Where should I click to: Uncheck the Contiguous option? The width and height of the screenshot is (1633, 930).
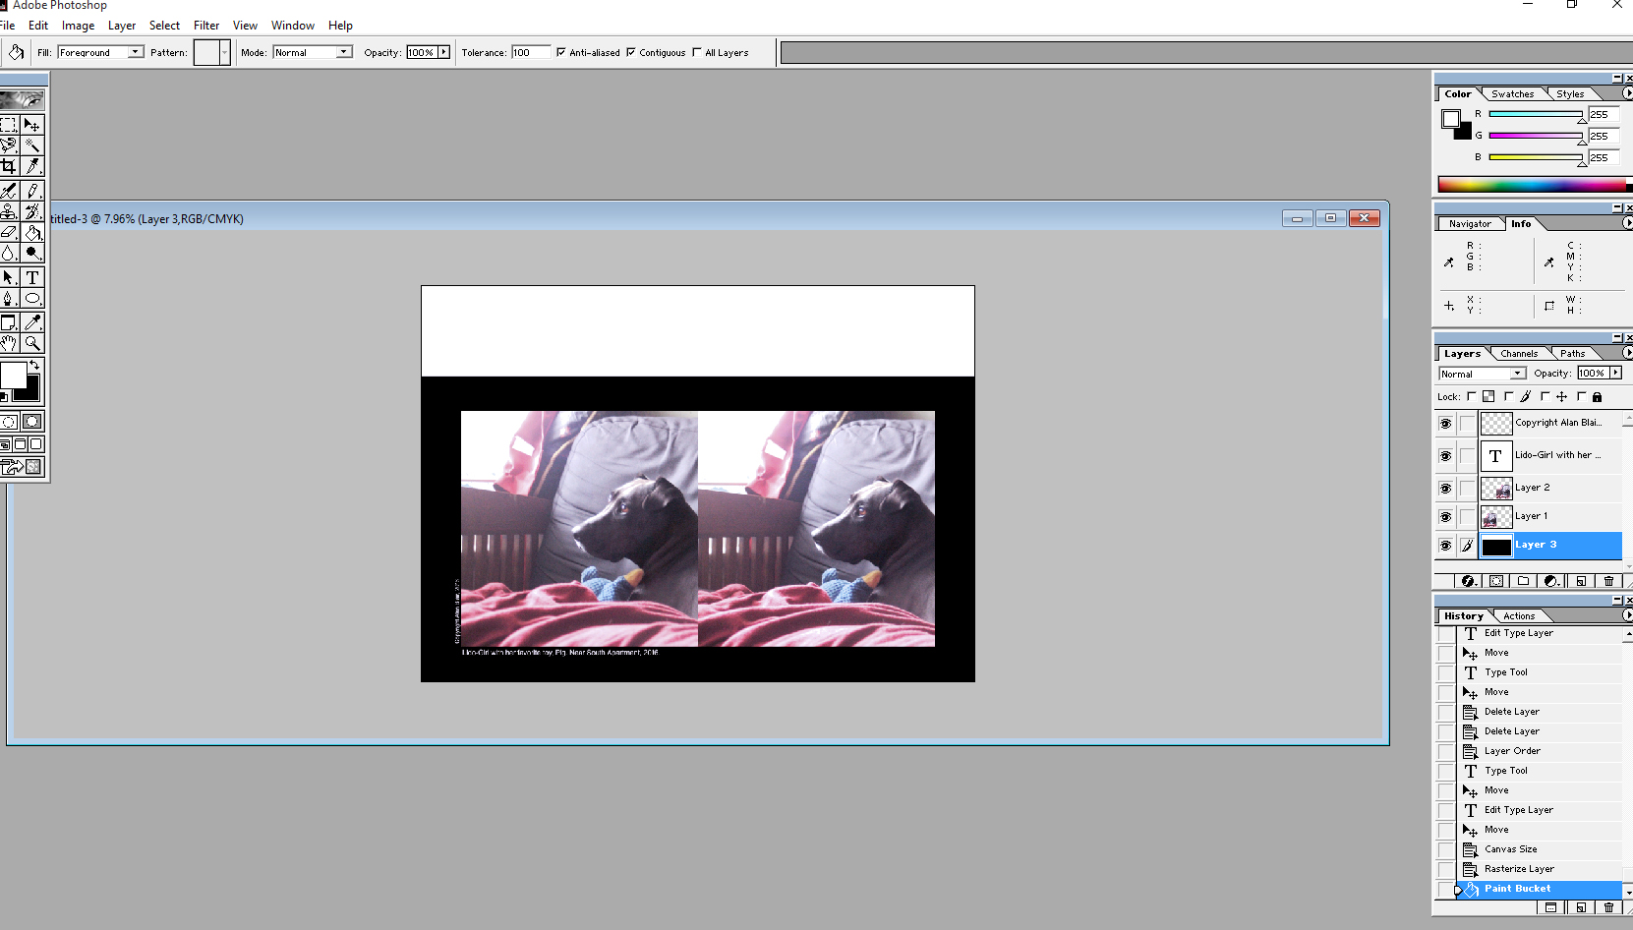(631, 53)
